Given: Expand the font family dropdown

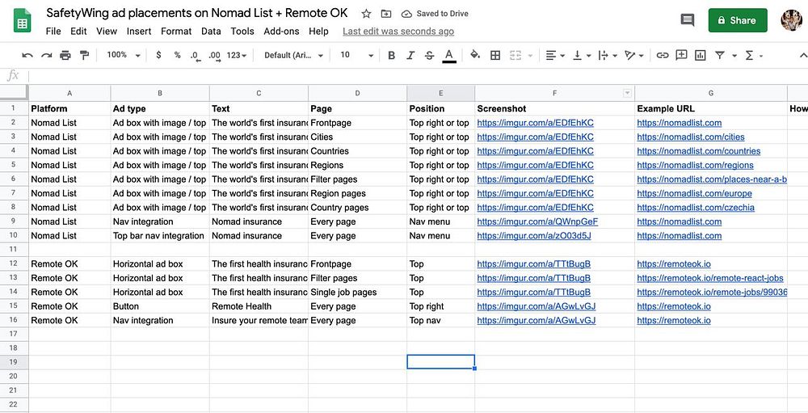Looking at the screenshot, I should tap(294, 55).
